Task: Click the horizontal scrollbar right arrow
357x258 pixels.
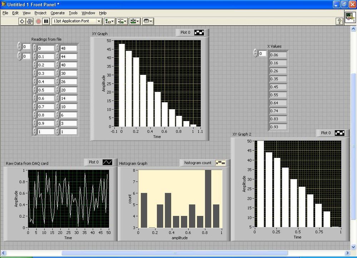Action: tap(347, 253)
